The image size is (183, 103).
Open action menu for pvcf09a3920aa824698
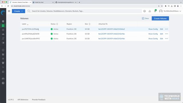point(166,34)
